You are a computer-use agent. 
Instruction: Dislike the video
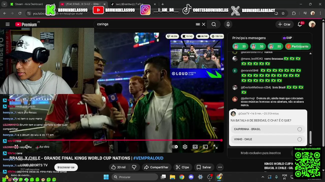click(x=134, y=167)
